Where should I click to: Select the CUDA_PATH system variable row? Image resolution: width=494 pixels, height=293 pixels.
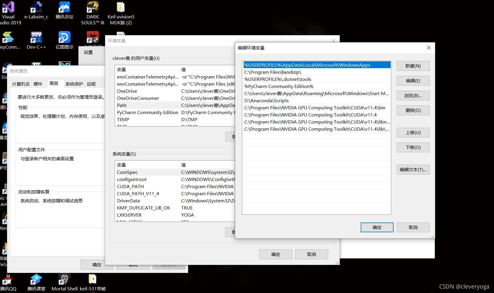tap(175, 187)
